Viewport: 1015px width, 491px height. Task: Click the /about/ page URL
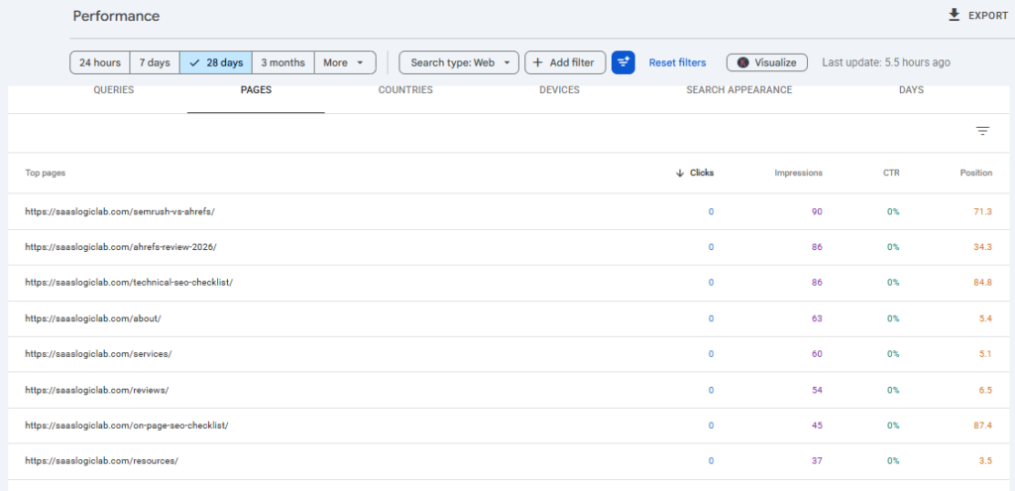click(x=93, y=318)
